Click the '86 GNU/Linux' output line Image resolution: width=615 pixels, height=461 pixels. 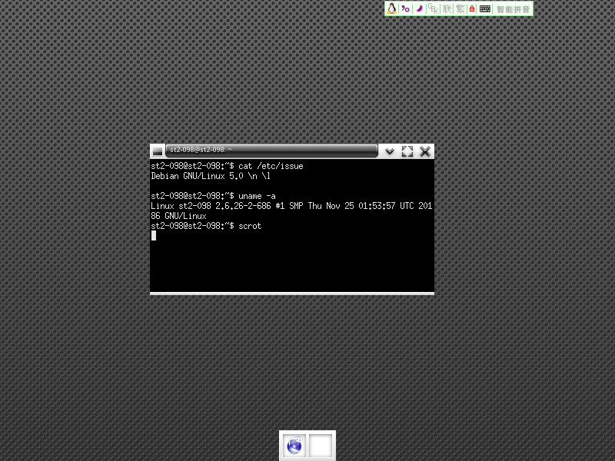click(x=178, y=216)
